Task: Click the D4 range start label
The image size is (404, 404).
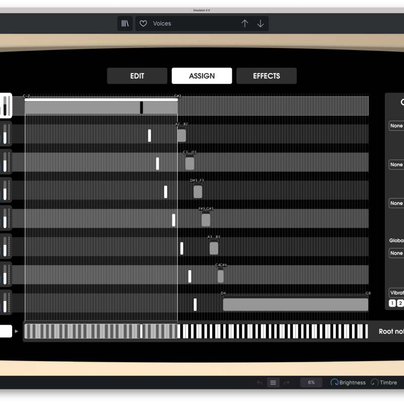Action: [x=223, y=293]
